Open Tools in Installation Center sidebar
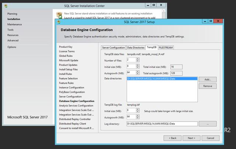This screenshot has height=149, width=236. [x=10, y=30]
